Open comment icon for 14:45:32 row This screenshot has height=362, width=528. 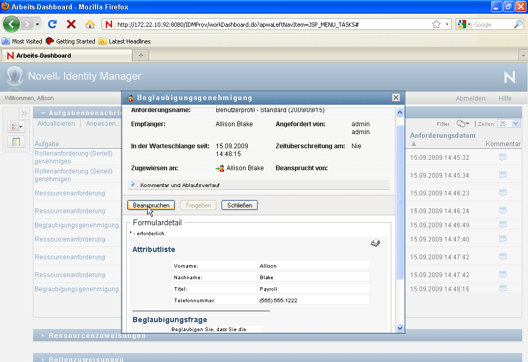click(503, 157)
